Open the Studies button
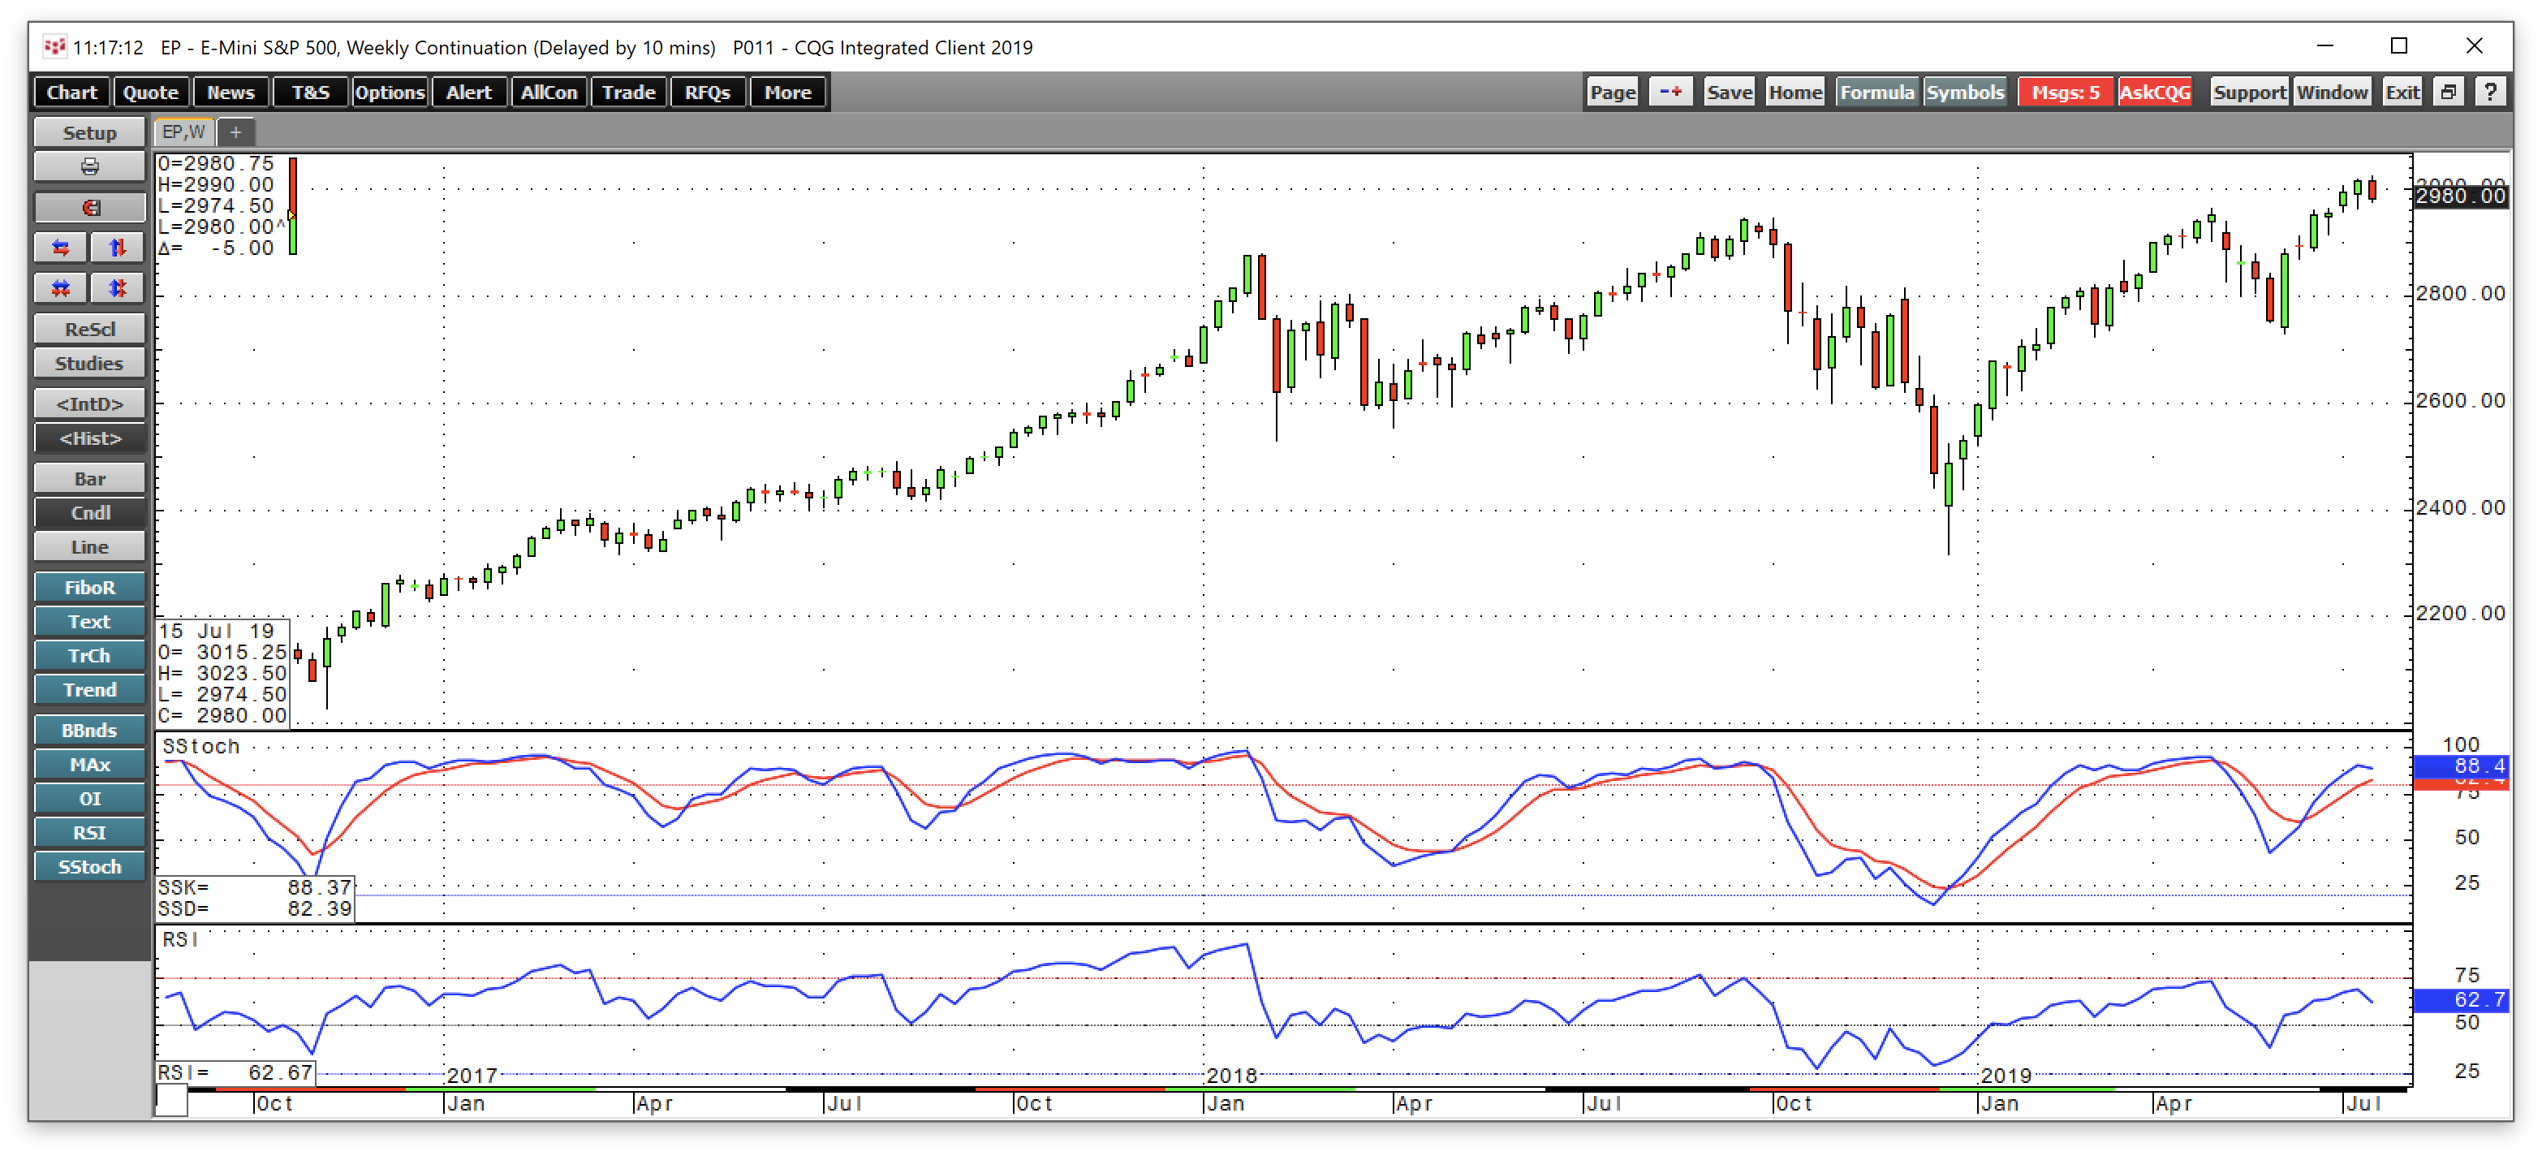The height and width of the screenshot is (1156, 2542). tap(90, 364)
